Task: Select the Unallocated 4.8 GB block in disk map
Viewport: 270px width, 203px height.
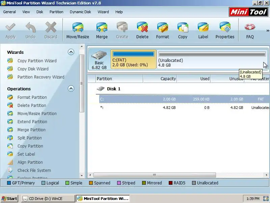Action: coord(212,60)
